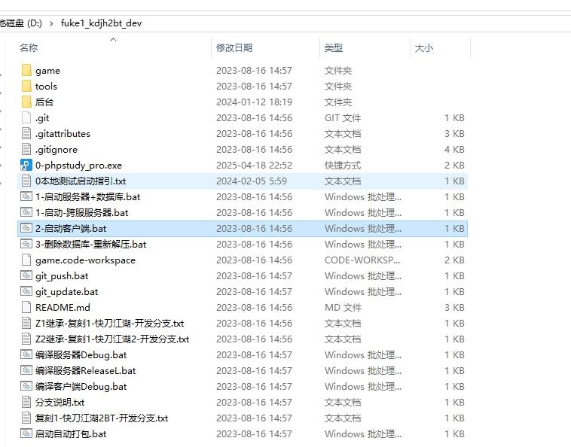Click the Z2继承-复刻1-快刀江湖2-开发分支.txt icon
The height and width of the screenshot is (447, 571).
coord(26,339)
